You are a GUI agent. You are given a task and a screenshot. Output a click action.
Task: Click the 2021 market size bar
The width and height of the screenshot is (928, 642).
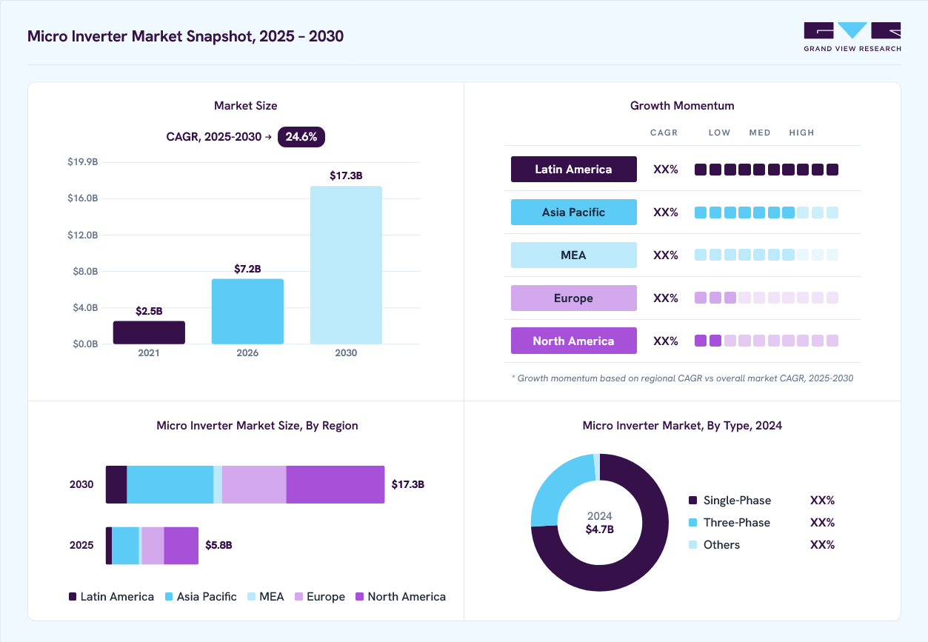(x=149, y=332)
